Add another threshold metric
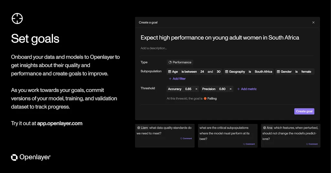This screenshot has height=173, width=331. [247, 89]
